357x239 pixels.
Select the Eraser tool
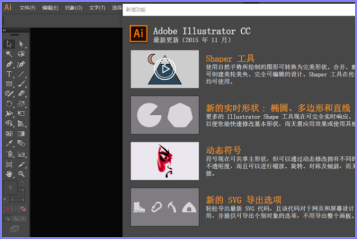pyautogui.click(x=21, y=93)
